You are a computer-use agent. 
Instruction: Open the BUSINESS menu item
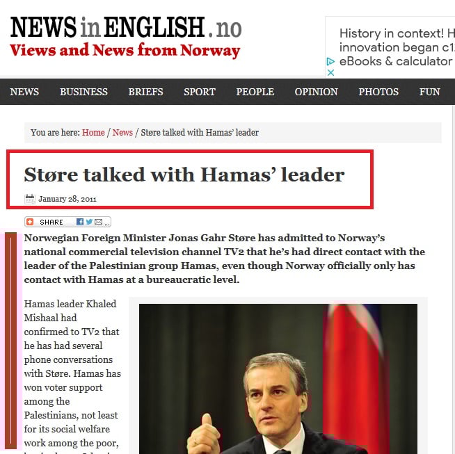tap(83, 92)
